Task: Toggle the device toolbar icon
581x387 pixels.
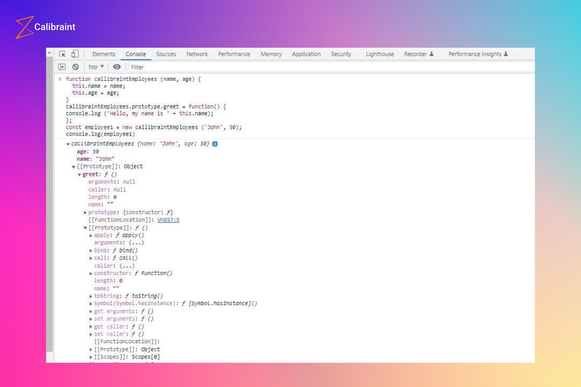Action: coord(75,54)
